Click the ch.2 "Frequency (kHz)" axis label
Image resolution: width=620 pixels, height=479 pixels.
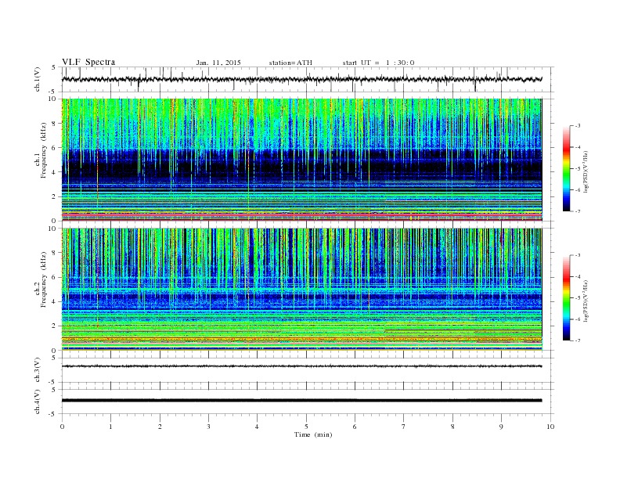point(43,279)
